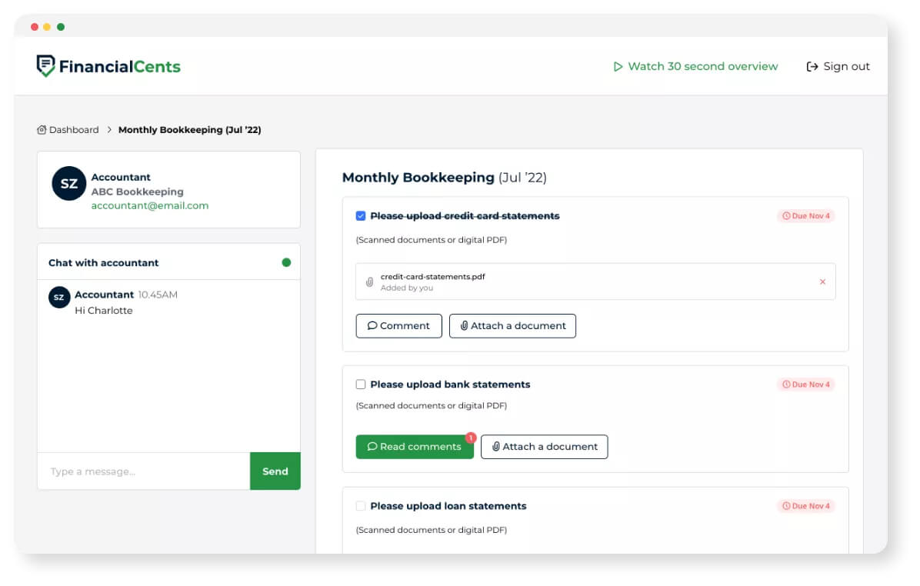Open the credit-card-statements.pdf attachment
Viewport: 920px width, 586px height.
click(x=432, y=277)
